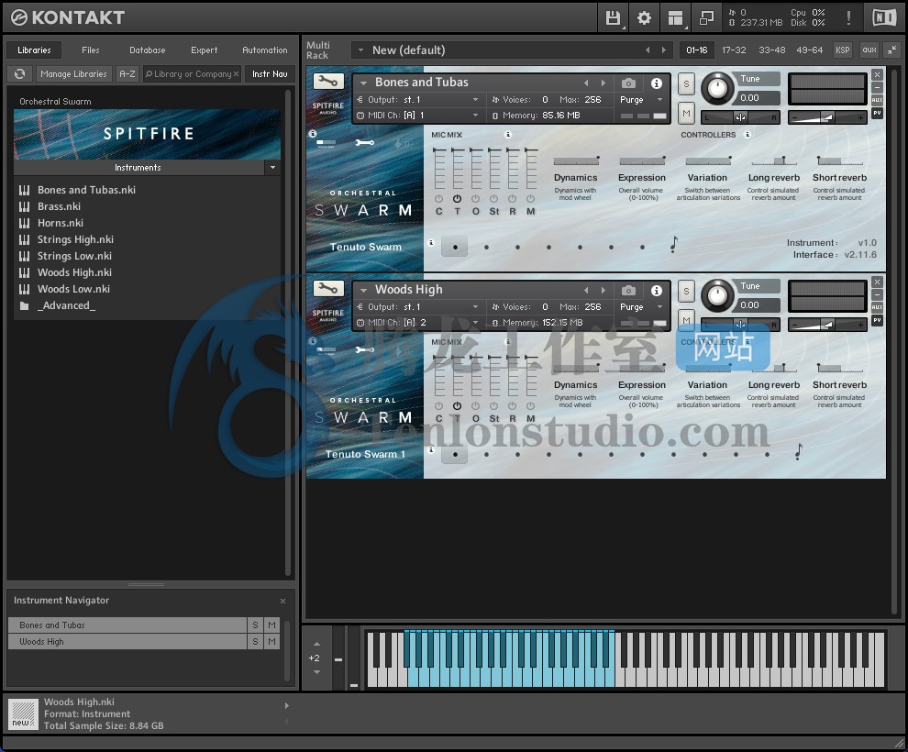Solo Bones and Tubas with the S button
The width and height of the screenshot is (908, 752).
[x=686, y=84]
